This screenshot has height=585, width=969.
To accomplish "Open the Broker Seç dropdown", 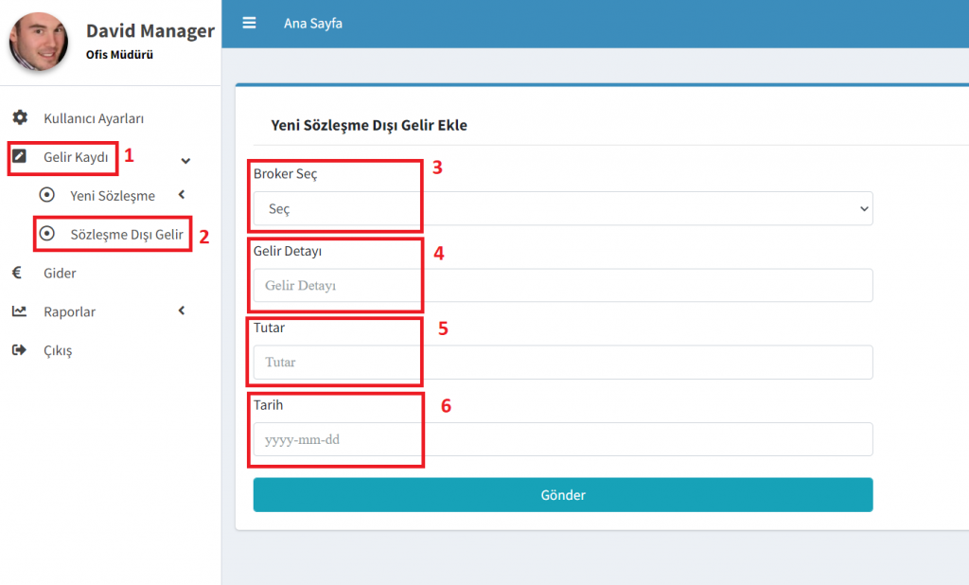I will [x=562, y=208].
